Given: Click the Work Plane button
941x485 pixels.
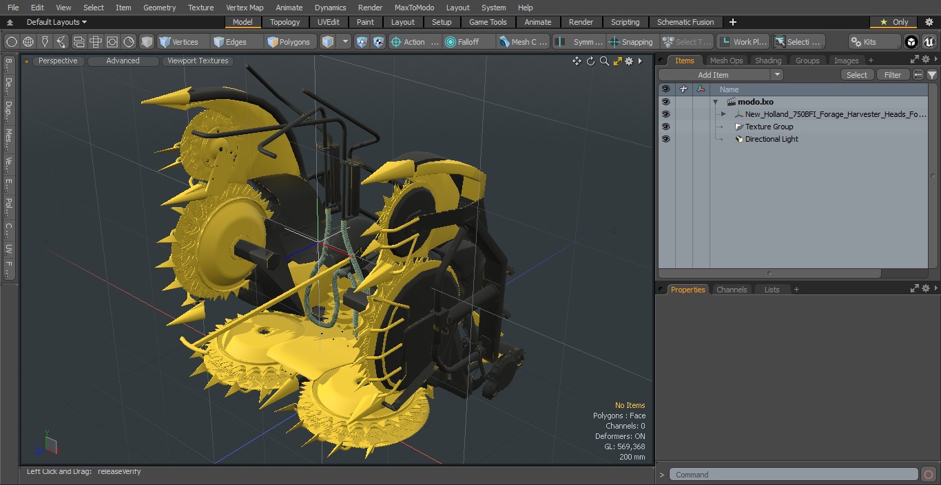Looking at the screenshot, I should [743, 42].
